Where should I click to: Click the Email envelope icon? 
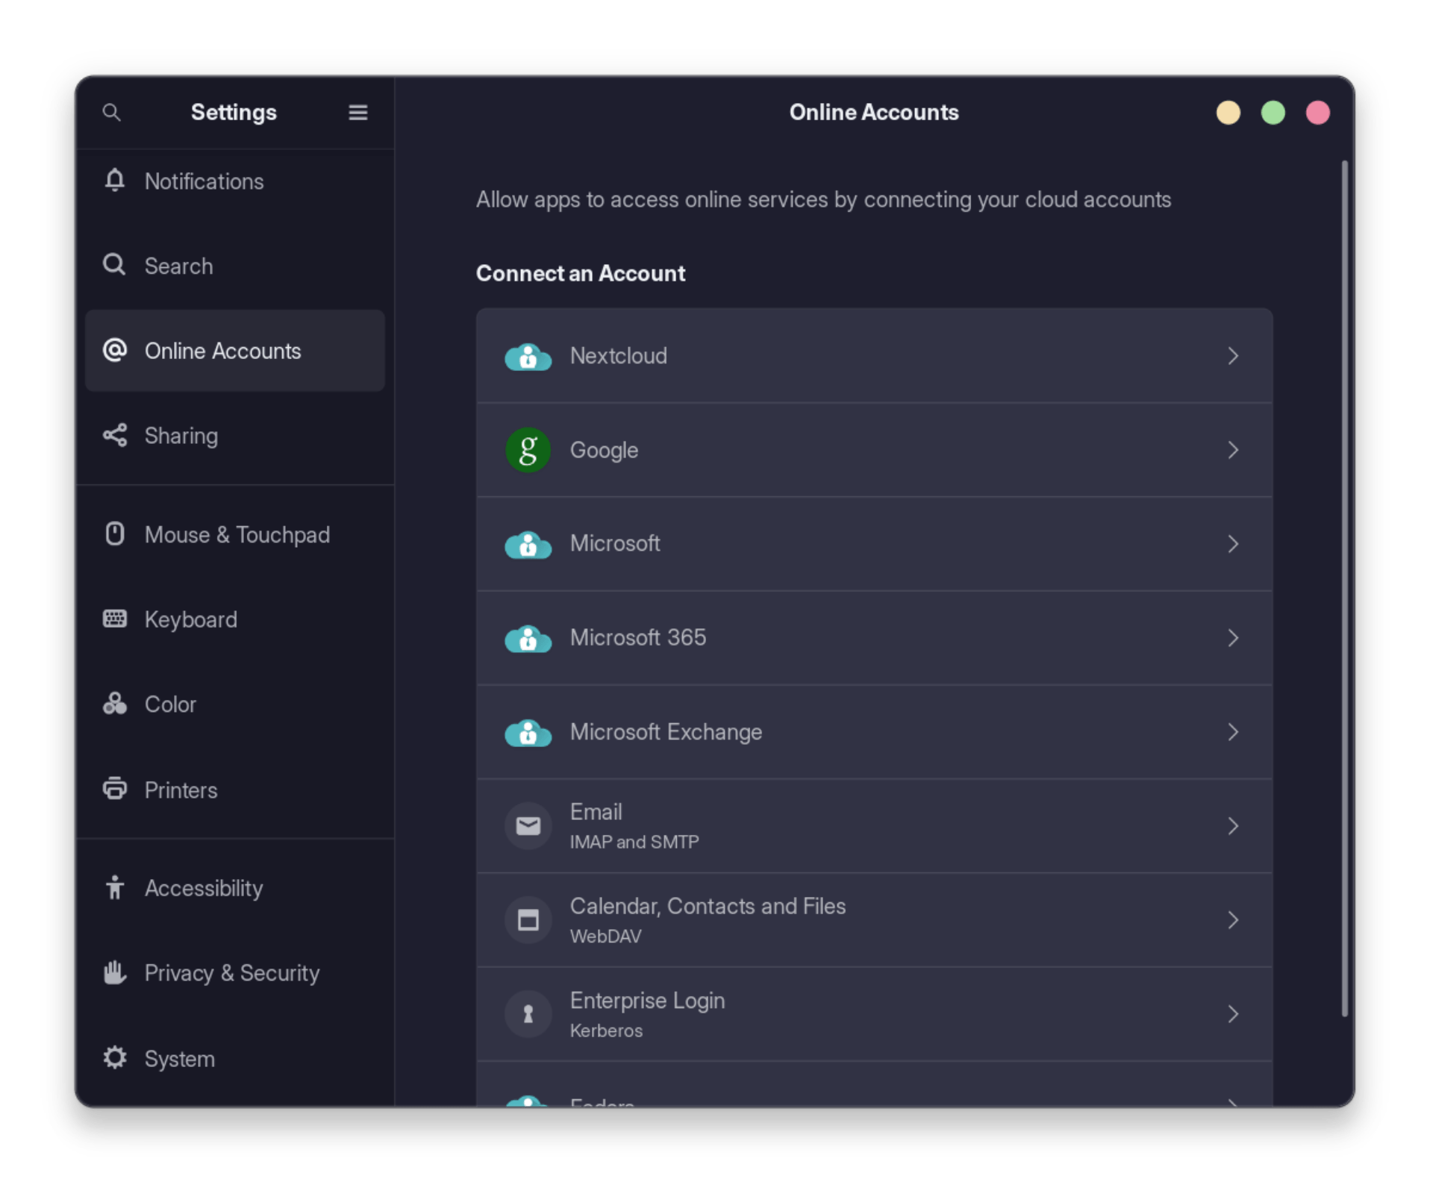coord(528,825)
